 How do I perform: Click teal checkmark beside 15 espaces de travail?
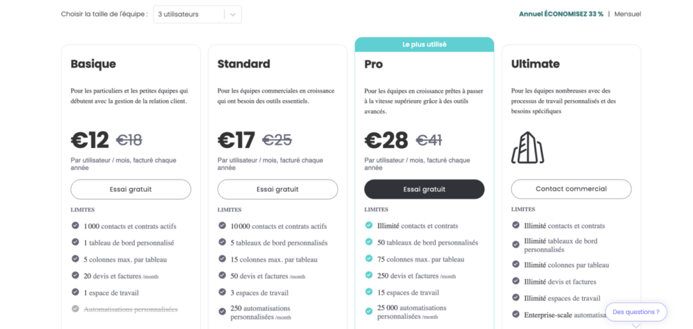369,292
